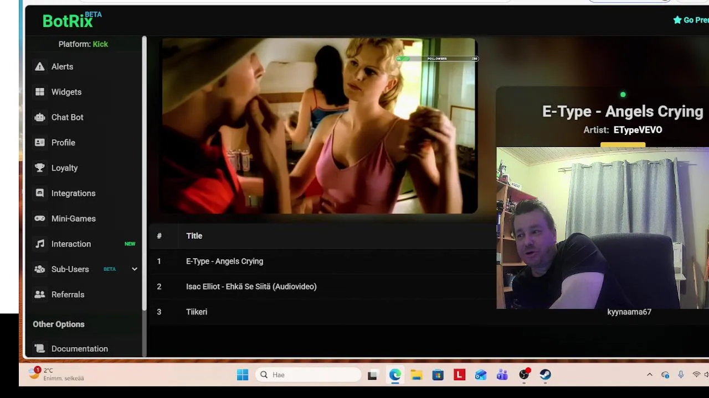
Task: Expand the Sub-Users submenu chevron
Action: click(x=134, y=269)
